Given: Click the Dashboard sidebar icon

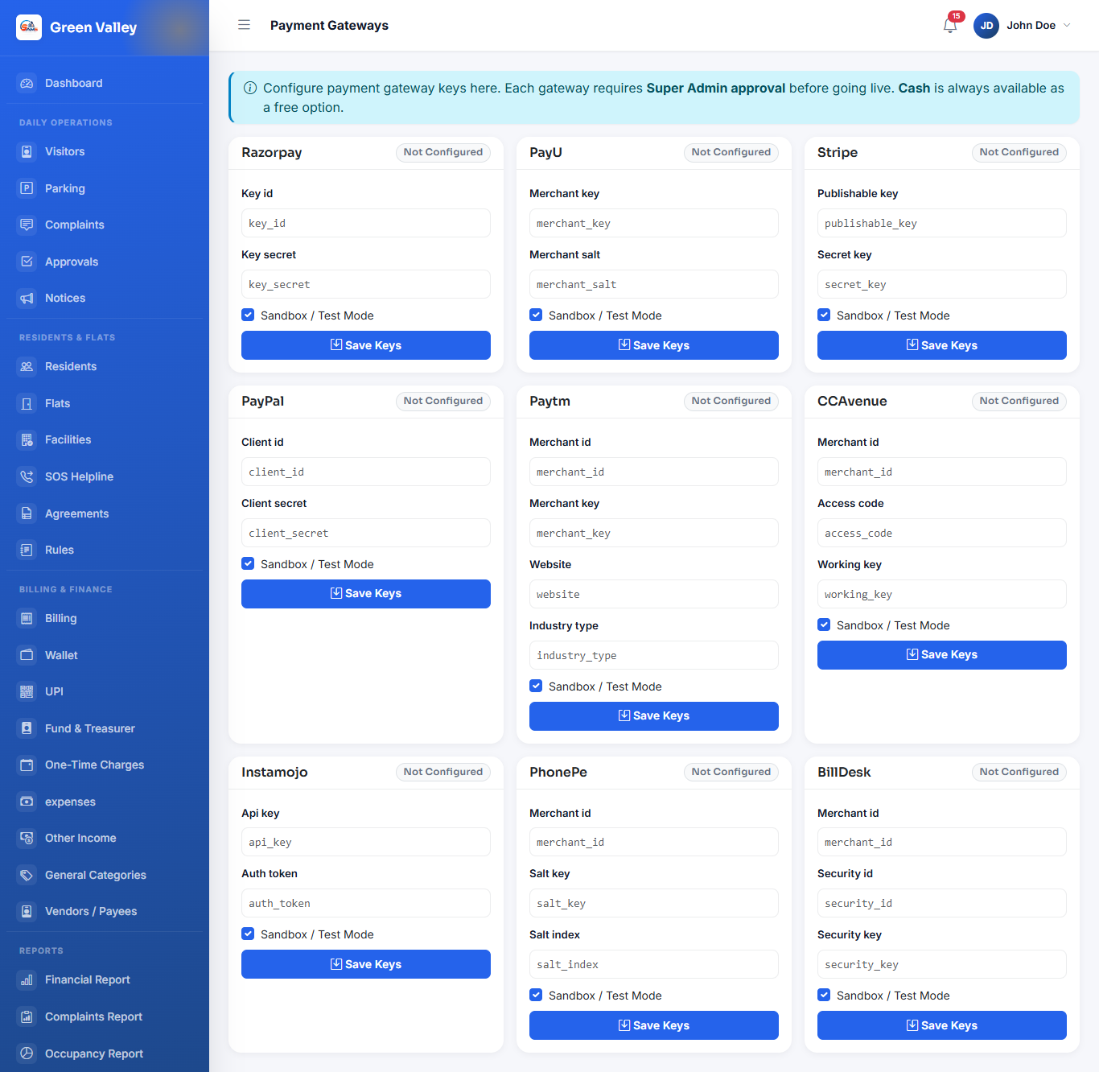Looking at the screenshot, I should [27, 83].
